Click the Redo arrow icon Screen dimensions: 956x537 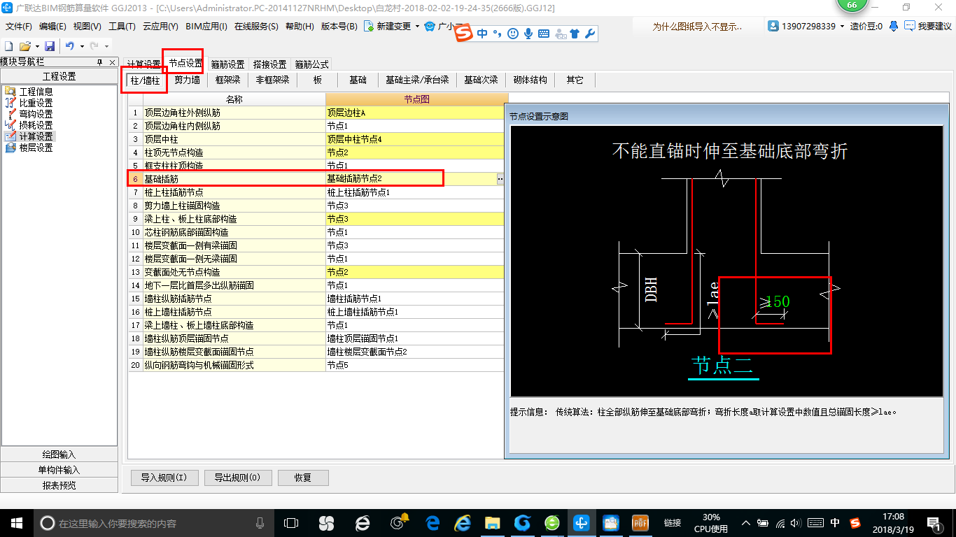coord(94,46)
